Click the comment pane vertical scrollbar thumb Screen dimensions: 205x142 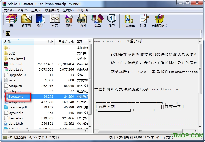(200, 69)
